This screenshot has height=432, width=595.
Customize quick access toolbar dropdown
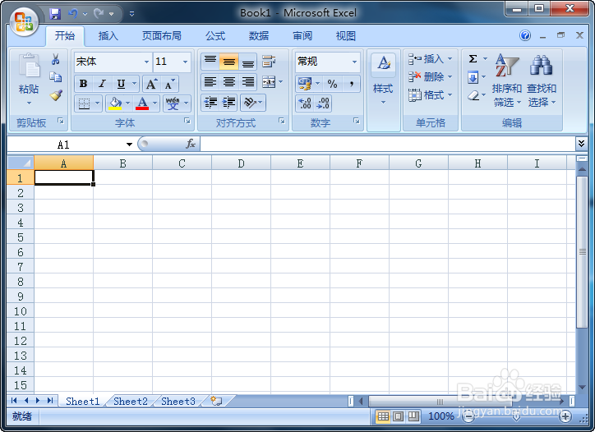[x=131, y=14]
